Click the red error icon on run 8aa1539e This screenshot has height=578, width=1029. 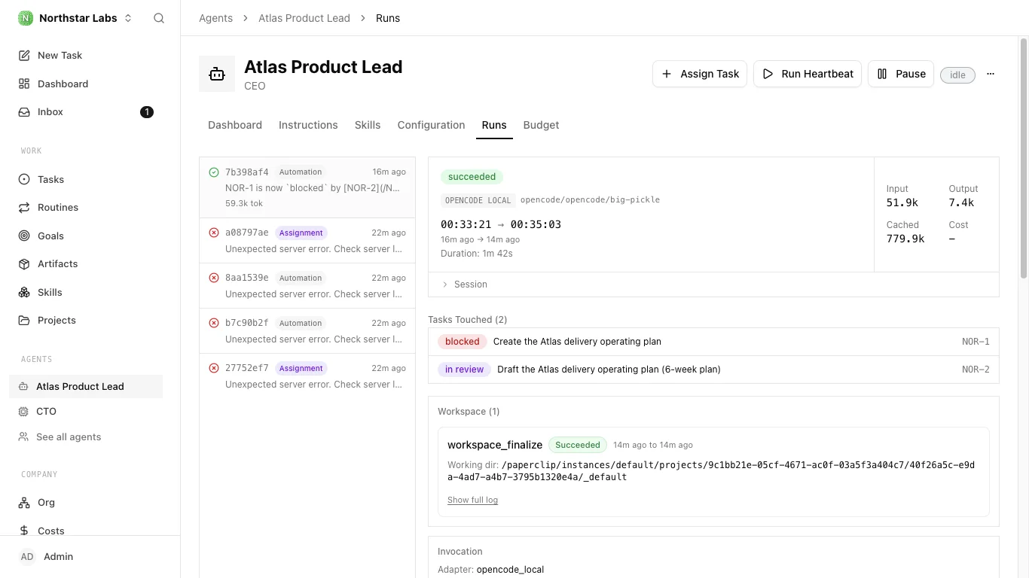214,278
